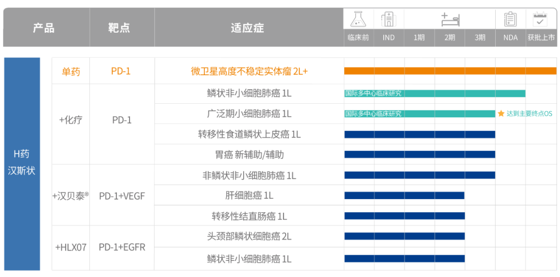Image resolution: width=560 pixels, height=277 pixels.
Task: Click the orange 单药 label
Action: 71,72
